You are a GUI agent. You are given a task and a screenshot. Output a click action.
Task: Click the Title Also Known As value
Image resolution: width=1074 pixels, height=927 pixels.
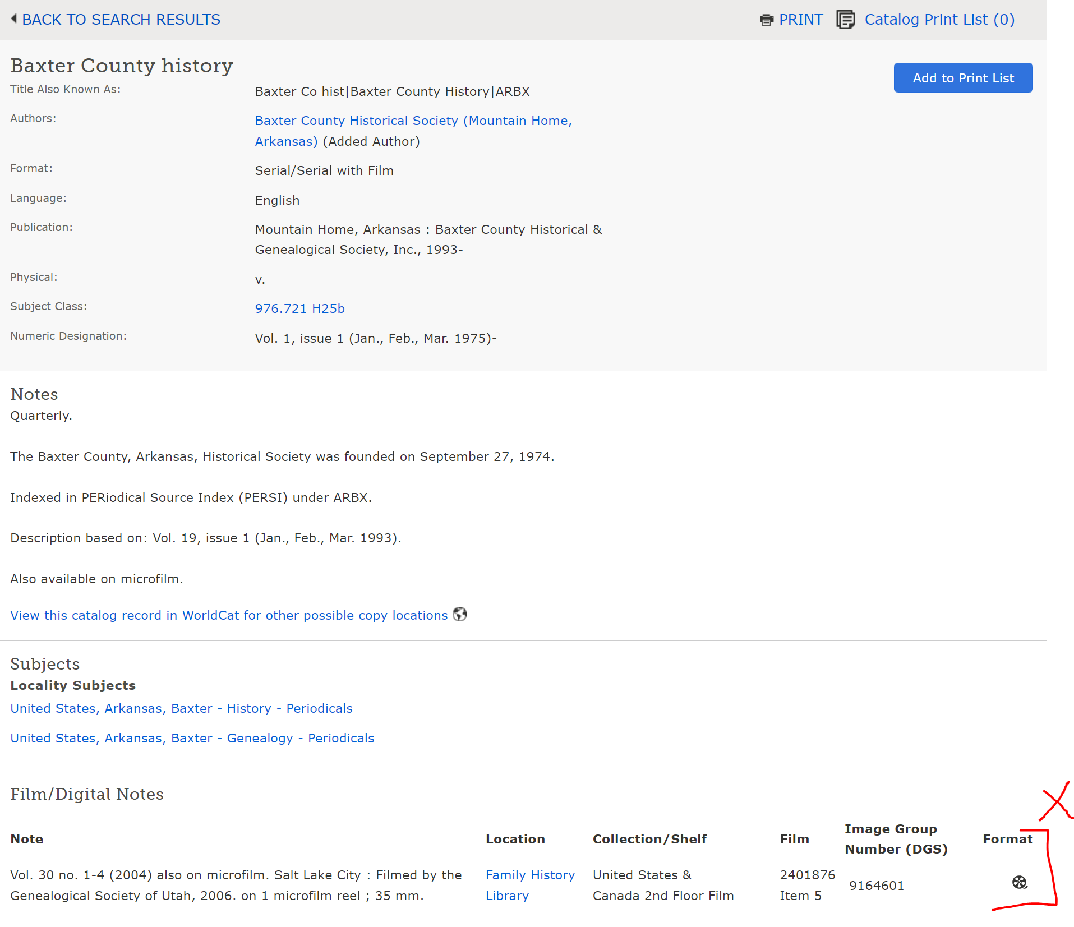tap(393, 91)
